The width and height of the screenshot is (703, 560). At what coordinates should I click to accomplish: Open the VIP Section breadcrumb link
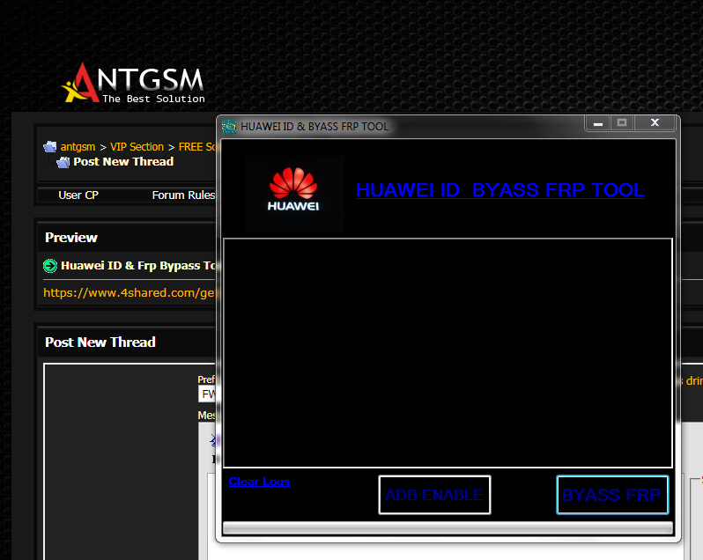coord(137,147)
